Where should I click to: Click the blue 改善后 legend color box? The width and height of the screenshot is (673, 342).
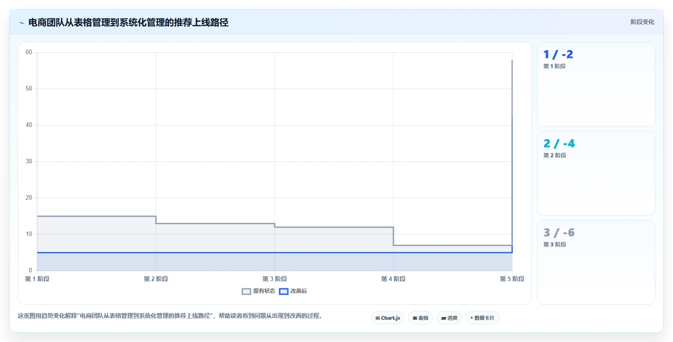(x=284, y=291)
